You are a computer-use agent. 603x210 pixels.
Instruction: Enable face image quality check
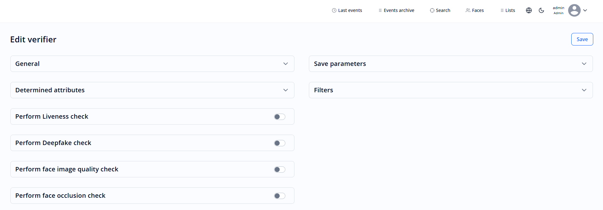pyautogui.click(x=279, y=169)
